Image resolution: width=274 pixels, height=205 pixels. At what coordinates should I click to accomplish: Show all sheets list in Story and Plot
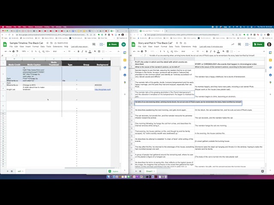click(x=140, y=171)
